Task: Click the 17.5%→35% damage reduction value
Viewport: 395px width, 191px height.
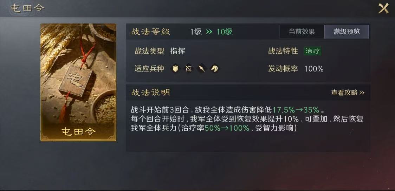Action: [296, 110]
